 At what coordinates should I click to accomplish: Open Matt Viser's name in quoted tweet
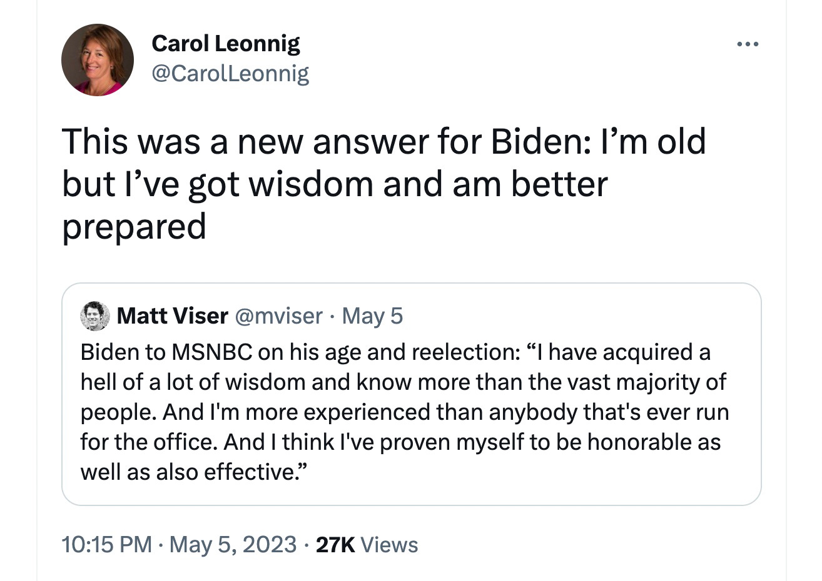172,316
